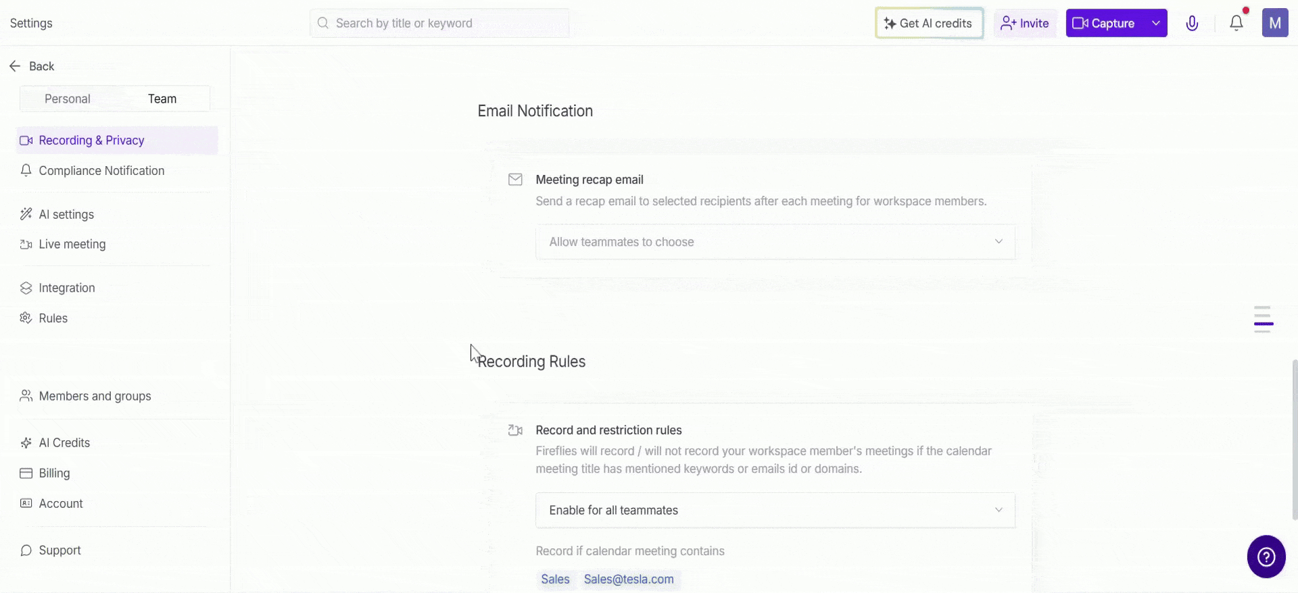Screen dimensions: 1298x593
Task: Open the notifications bell
Action: click(1236, 23)
